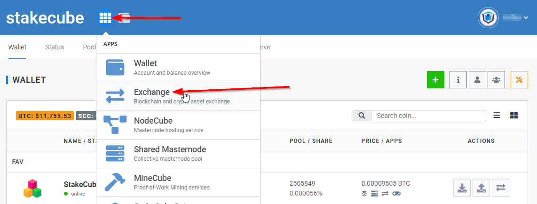
Task: Click the price 0.00009505 BTC
Action: (x=386, y=183)
